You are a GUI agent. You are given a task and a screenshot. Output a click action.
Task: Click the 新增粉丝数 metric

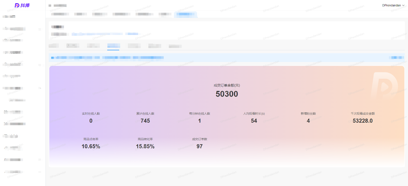pos(308,118)
